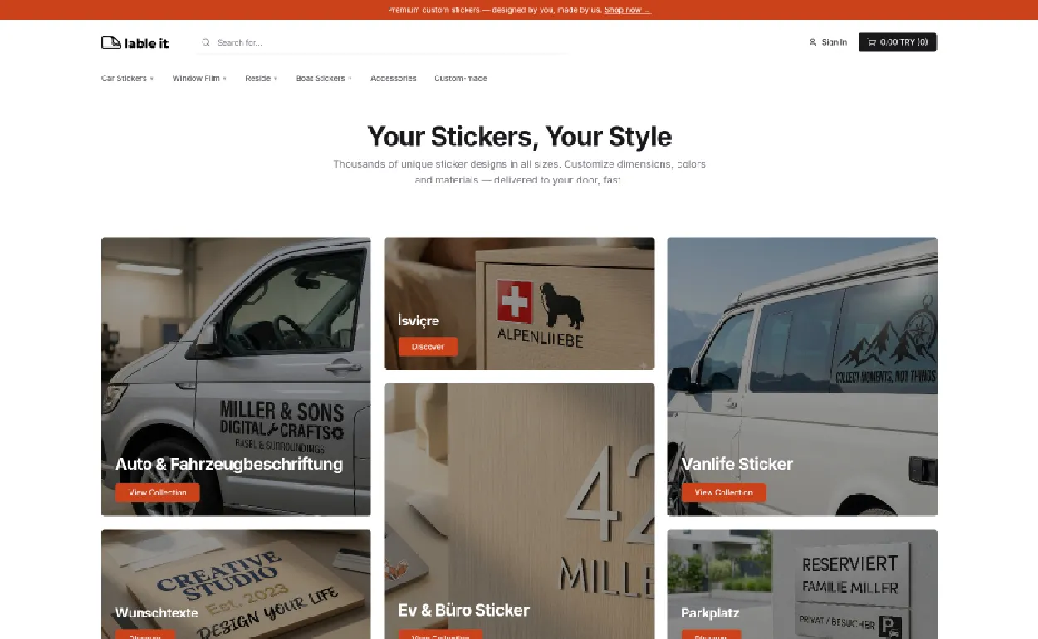Go to the Accessories menu item
Screen dimensions: 1038x639
pyautogui.click(x=394, y=79)
